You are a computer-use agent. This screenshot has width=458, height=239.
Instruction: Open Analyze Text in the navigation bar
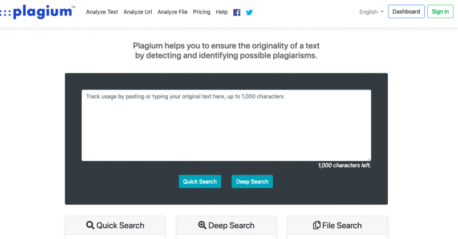pos(102,12)
